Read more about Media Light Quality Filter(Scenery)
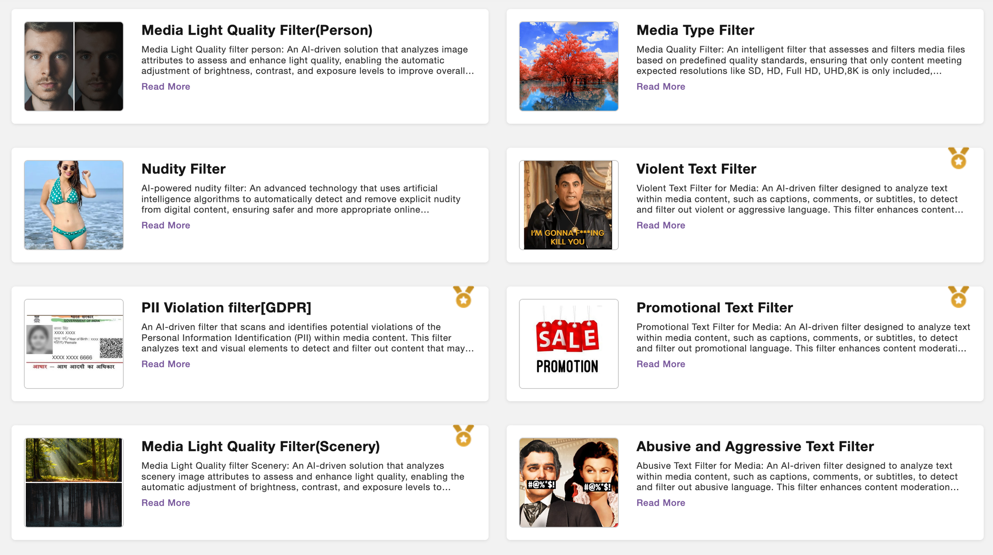The width and height of the screenshot is (993, 555). pyautogui.click(x=166, y=503)
